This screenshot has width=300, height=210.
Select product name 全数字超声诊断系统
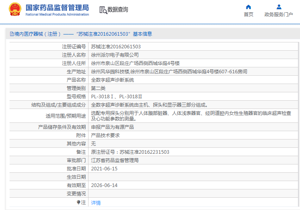[x=113, y=80]
